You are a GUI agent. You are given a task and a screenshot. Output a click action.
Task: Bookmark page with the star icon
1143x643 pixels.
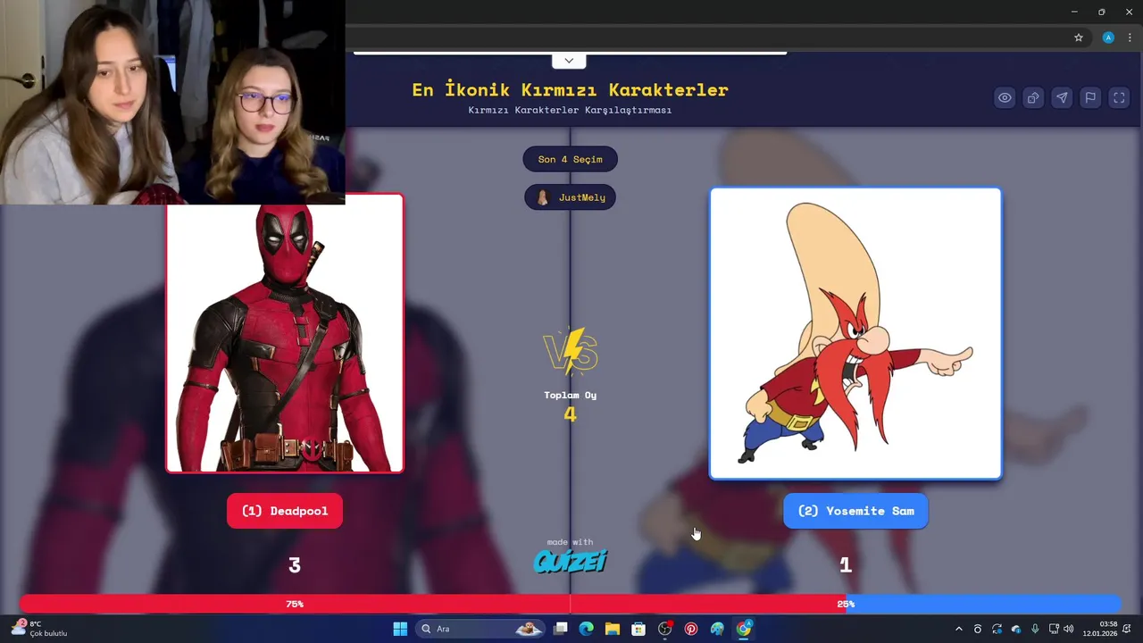point(1079,38)
